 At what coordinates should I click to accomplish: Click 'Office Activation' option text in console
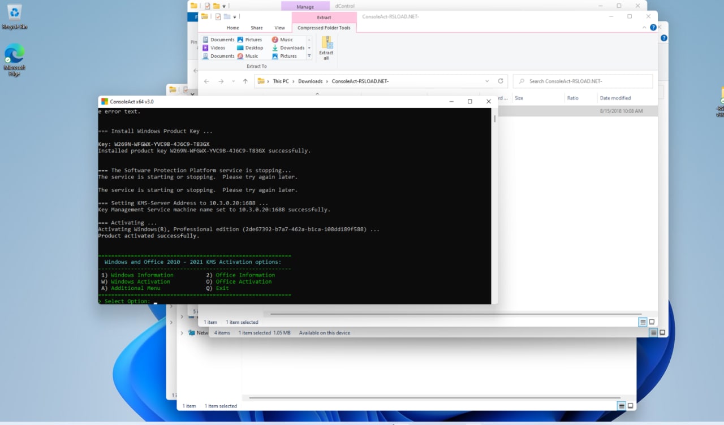point(243,281)
